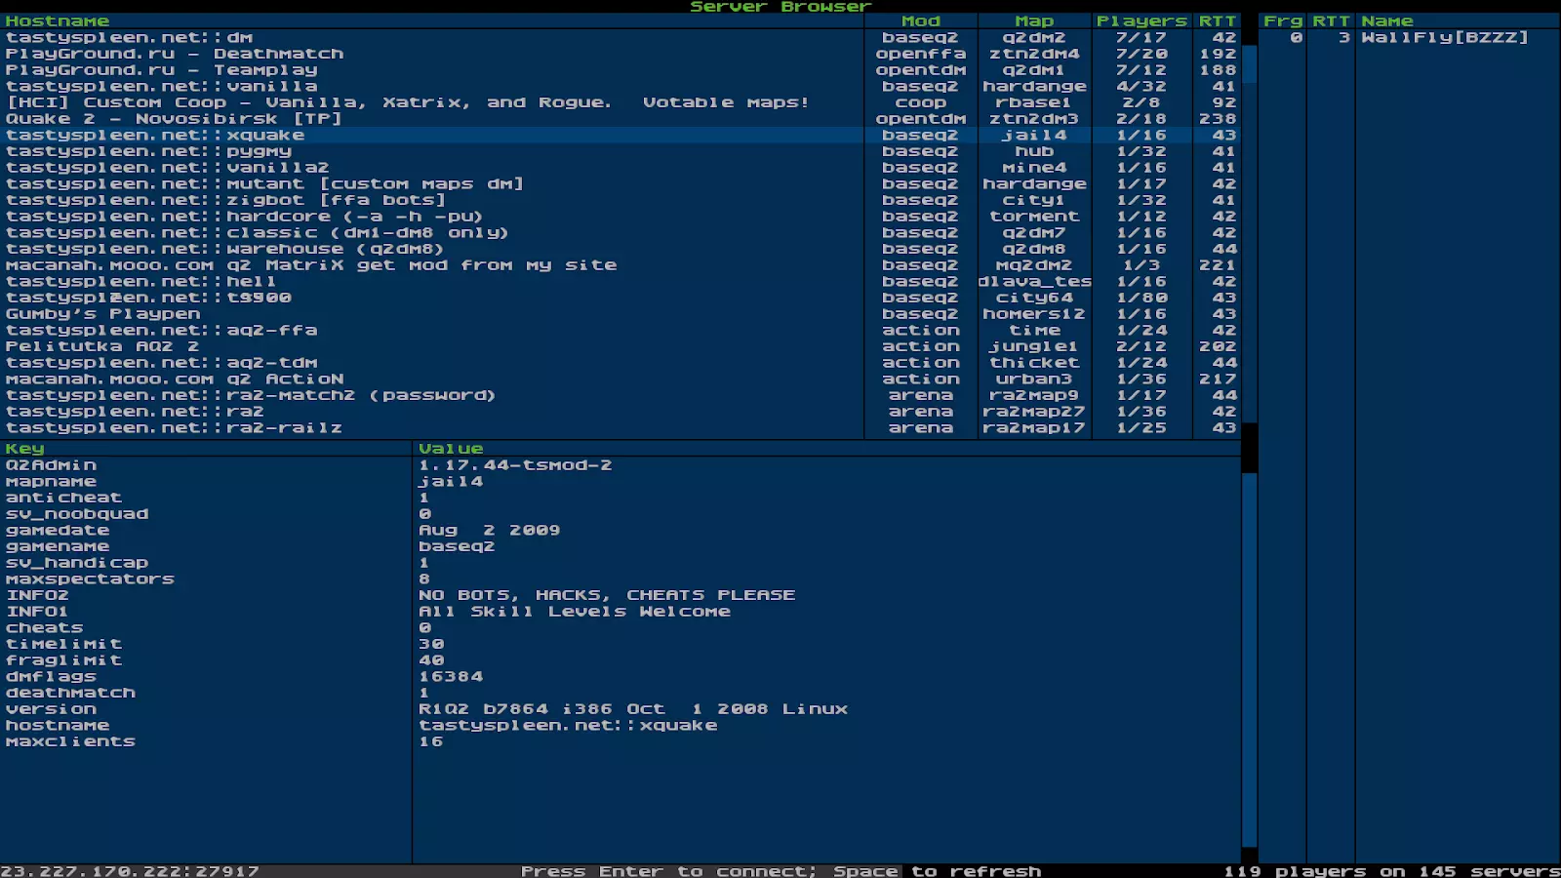Select the tastyspleen.net::vanilla server on hardange
Image resolution: width=1561 pixels, height=878 pixels.
[620, 87]
